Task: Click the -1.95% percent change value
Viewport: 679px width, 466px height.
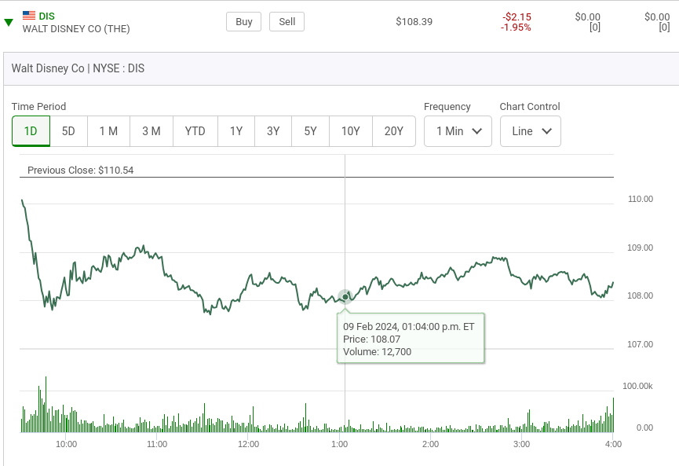Action: coord(516,28)
